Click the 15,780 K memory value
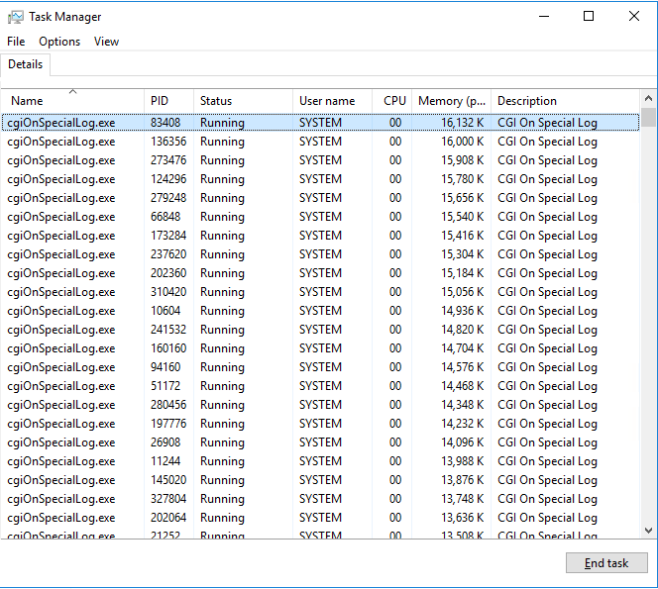 point(463,179)
